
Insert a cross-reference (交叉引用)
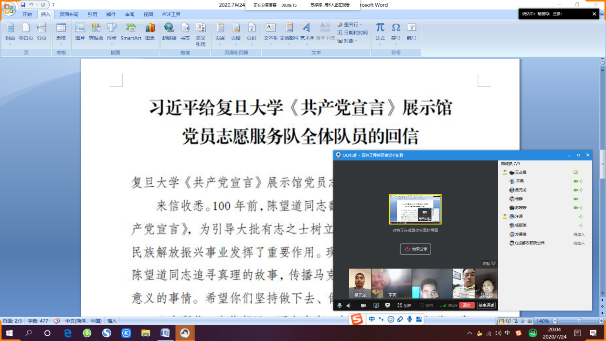point(201,34)
